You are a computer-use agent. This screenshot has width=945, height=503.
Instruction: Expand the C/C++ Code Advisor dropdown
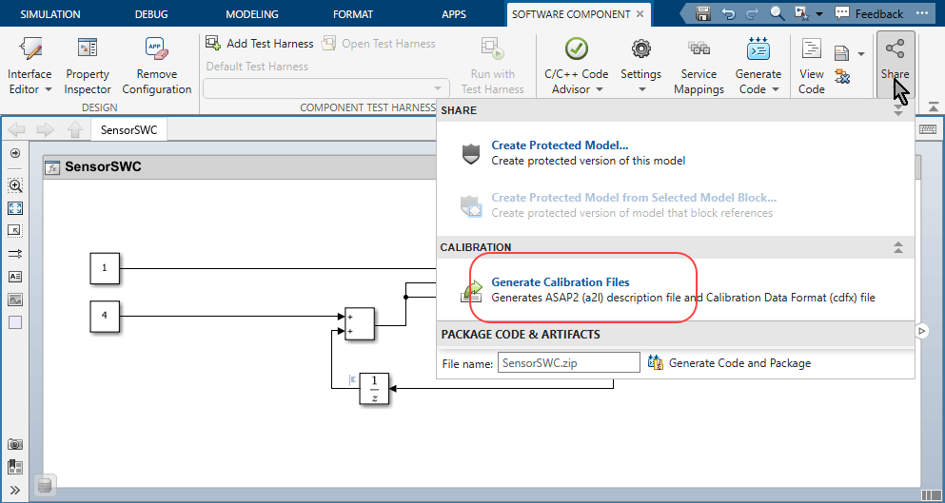point(600,89)
